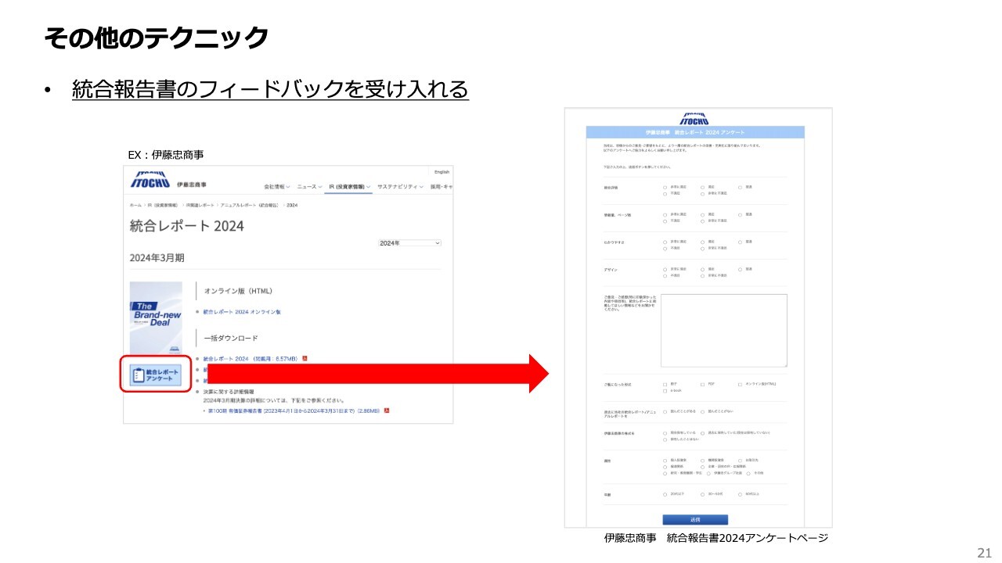Click the オンライン版 (HTML) section heading
The image size is (1002, 563).
238,291
